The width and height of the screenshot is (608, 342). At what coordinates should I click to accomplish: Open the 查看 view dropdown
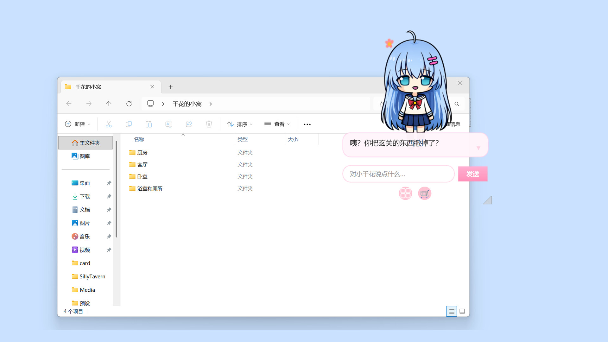(277, 124)
